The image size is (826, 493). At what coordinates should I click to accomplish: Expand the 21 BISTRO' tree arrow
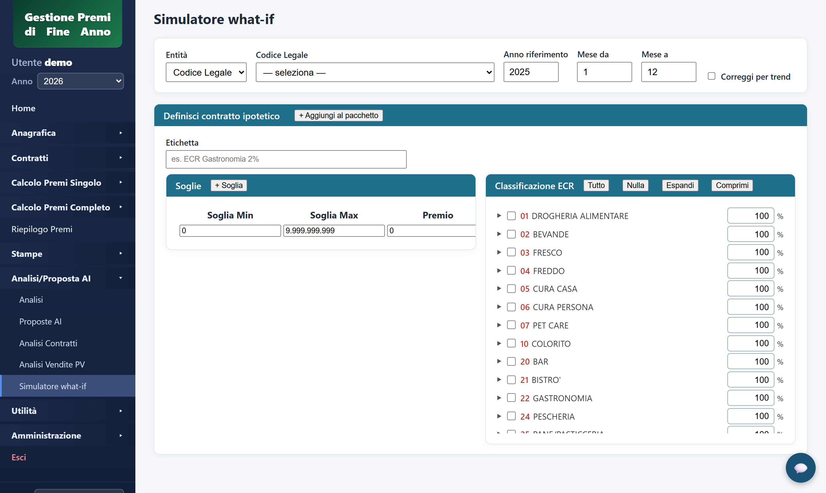pyautogui.click(x=498, y=379)
